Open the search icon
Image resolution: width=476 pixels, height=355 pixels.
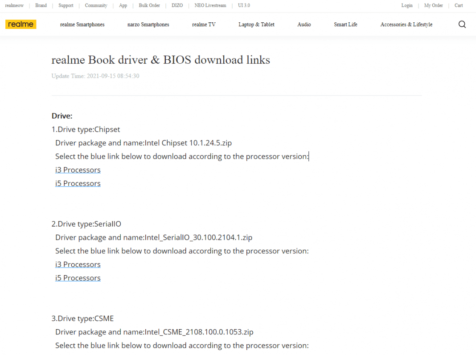click(462, 25)
